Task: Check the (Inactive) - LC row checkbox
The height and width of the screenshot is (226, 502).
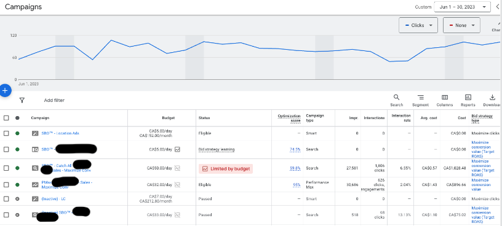Action: [x=6, y=199]
